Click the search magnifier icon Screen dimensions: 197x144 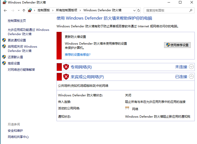click(x=191, y=11)
